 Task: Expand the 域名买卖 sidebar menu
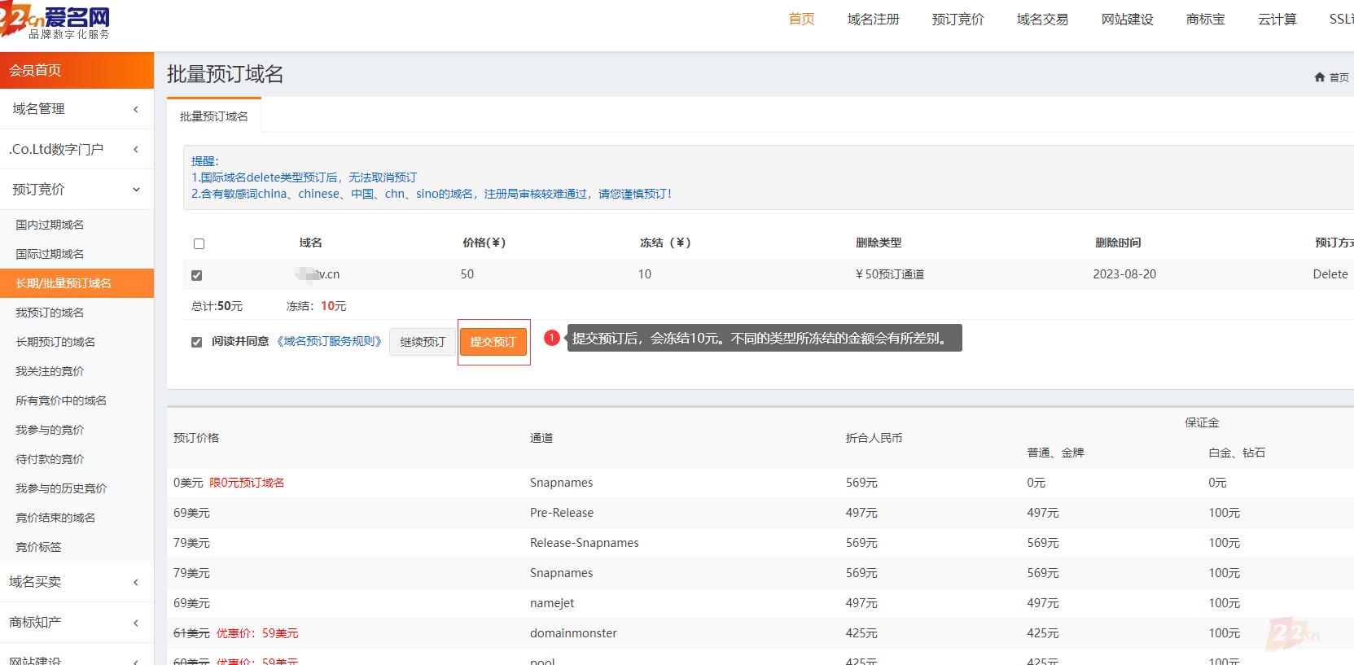tap(77, 582)
